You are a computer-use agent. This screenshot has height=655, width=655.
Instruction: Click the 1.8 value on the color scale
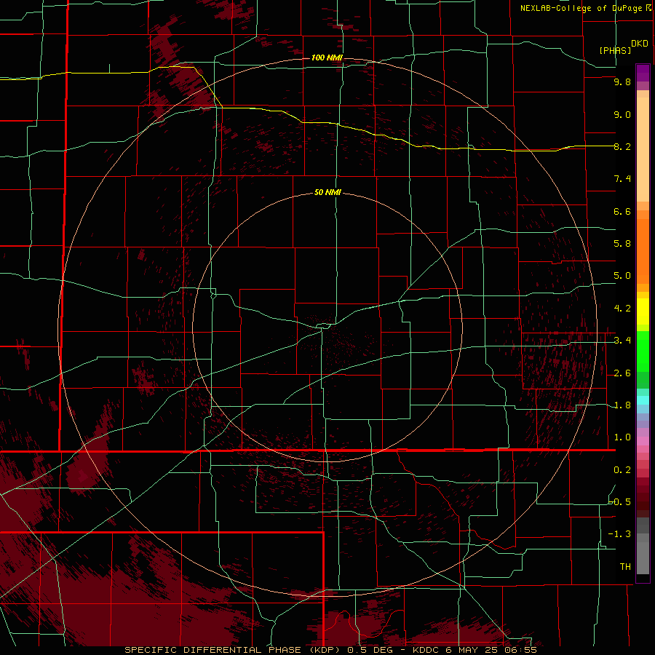click(622, 405)
